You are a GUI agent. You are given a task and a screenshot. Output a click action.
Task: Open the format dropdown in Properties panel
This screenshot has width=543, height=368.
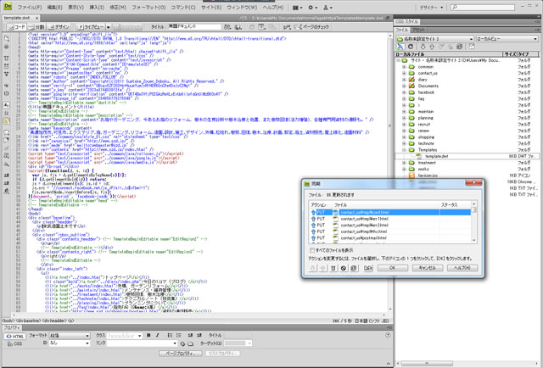70,336
